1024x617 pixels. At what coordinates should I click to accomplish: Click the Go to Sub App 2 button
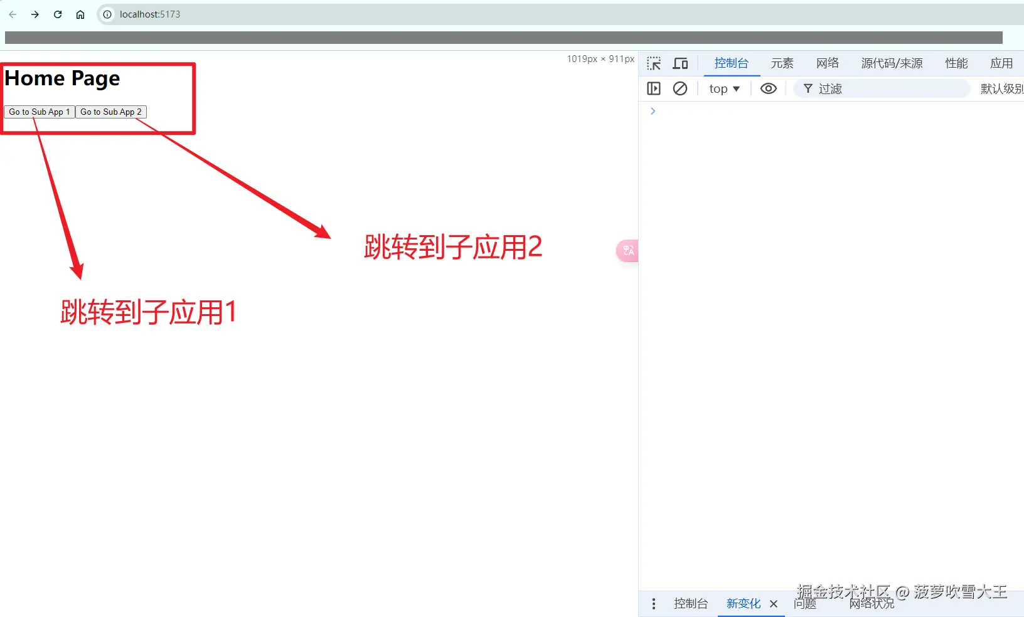coord(110,112)
